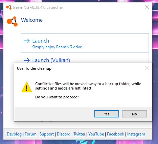Click the large BeamNG logo beside Welcome
This screenshot has height=144, width=158.
coord(12,21)
